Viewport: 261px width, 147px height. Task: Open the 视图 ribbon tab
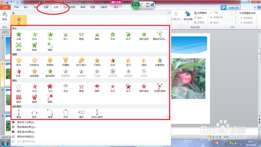(x=93, y=7)
